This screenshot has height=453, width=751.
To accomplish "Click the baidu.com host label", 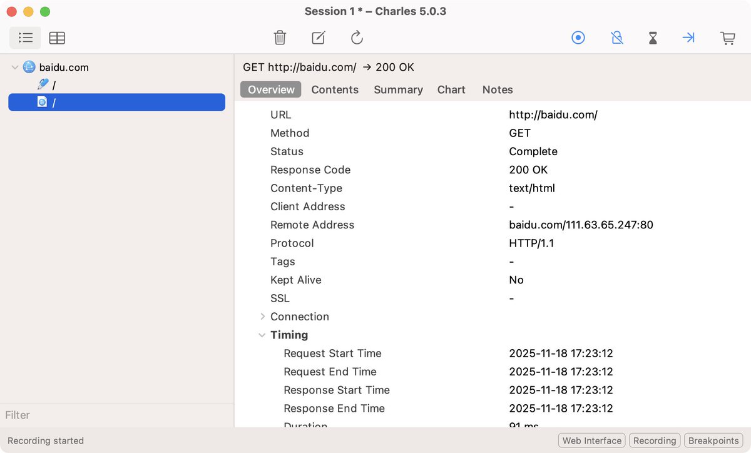I will (64, 67).
